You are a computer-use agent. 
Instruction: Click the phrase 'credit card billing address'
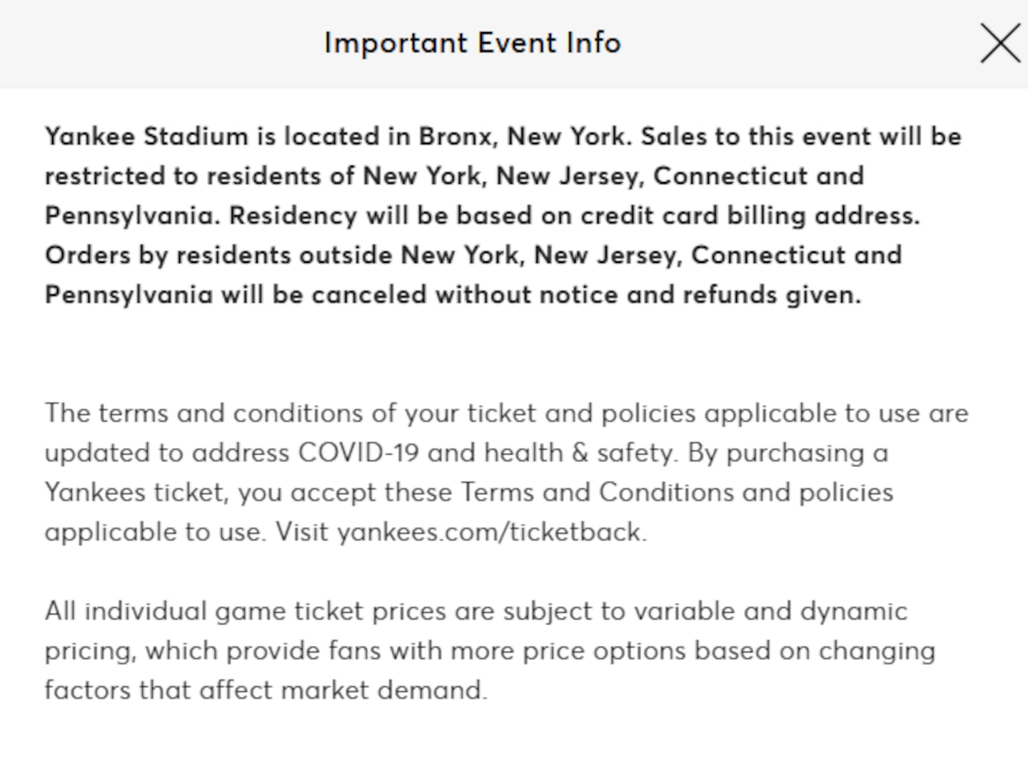pyautogui.click(x=748, y=216)
